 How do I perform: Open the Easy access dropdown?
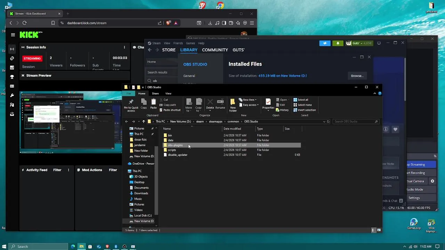pyautogui.click(x=249, y=105)
